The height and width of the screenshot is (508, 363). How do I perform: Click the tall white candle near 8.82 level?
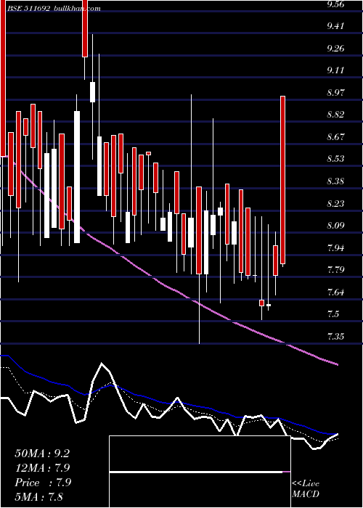77,177
